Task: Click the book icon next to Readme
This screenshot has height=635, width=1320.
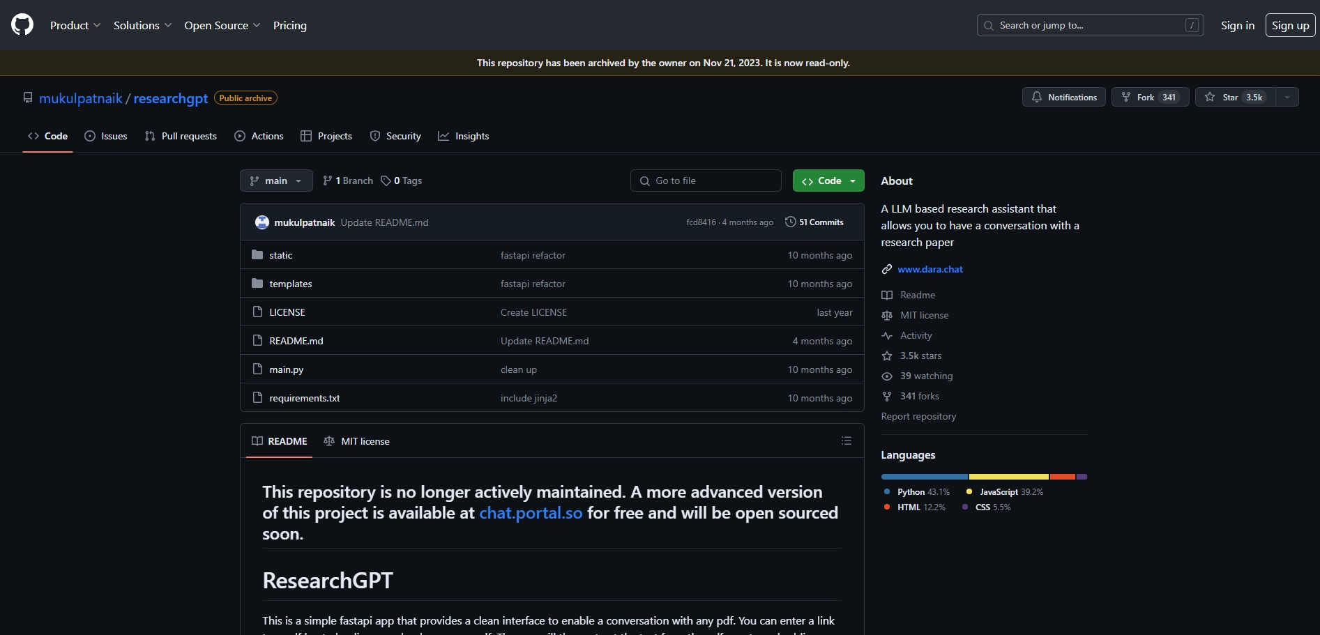Action: click(887, 295)
